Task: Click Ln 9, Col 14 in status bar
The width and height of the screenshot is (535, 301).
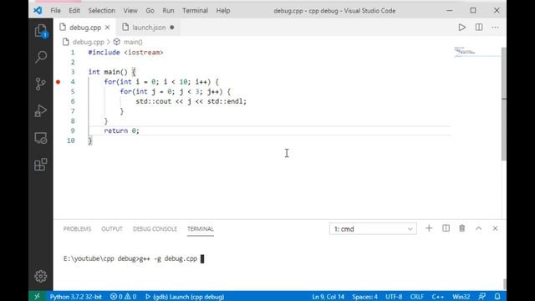Action: click(329, 297)
